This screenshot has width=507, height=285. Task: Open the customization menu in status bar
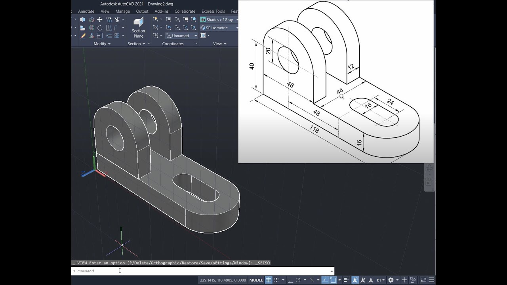431,280
